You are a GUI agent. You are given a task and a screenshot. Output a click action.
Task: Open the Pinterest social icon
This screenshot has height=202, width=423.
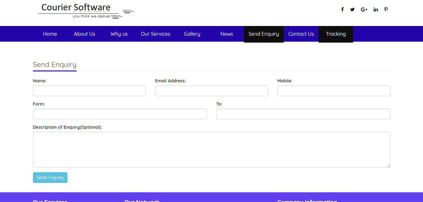point(386,9)
